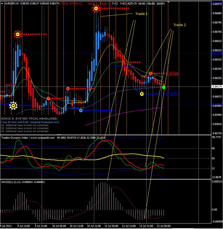Click the TDI scale value 90.7747
This screenshot has height=229, width=223.
click(216, 137)
